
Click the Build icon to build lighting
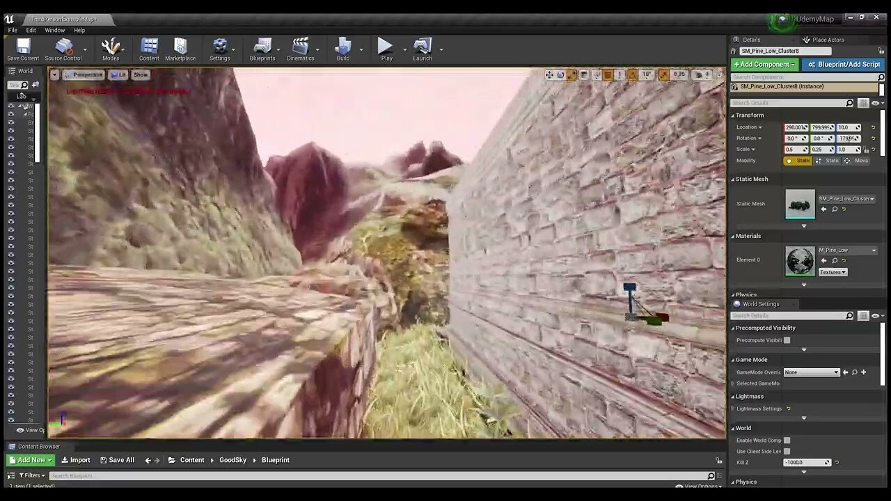342,47
